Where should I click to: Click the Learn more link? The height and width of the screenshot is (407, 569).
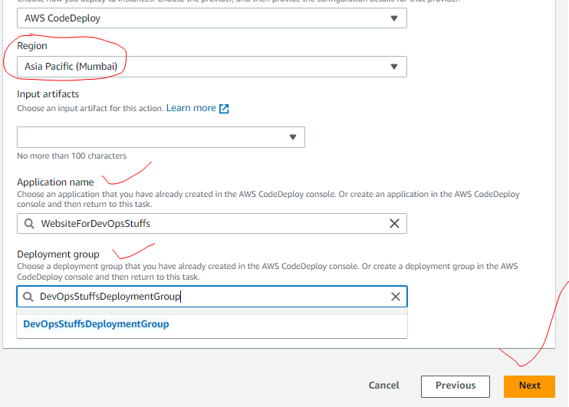point(191,108)
